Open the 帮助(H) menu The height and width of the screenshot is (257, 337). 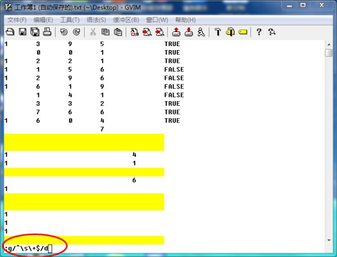click(185, 20)
